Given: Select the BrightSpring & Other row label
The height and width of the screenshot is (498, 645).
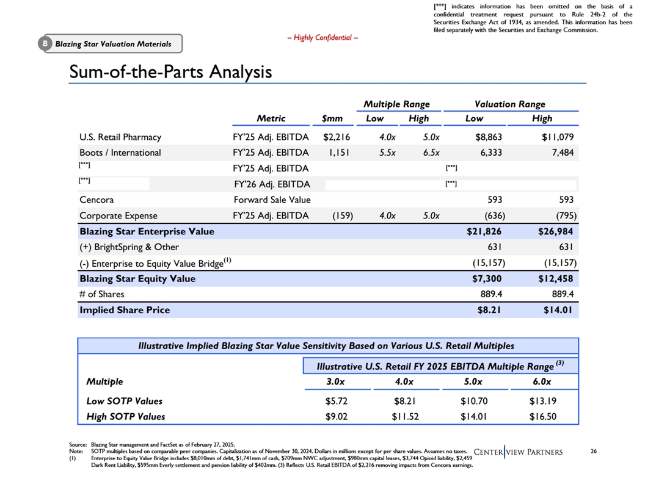Looking at the screenshot, I should 129,247.
